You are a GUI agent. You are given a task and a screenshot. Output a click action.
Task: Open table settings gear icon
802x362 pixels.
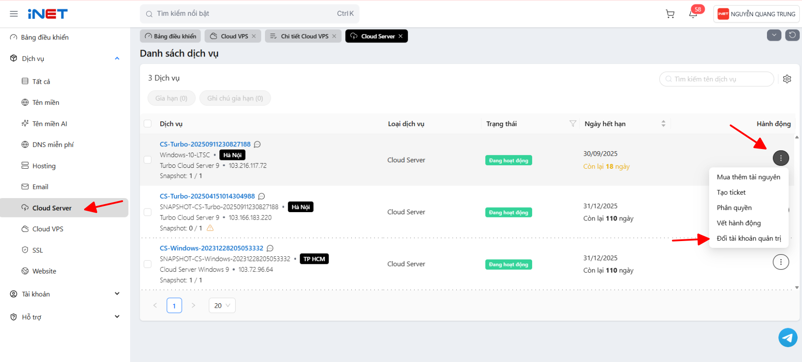[x=787, y=79]
